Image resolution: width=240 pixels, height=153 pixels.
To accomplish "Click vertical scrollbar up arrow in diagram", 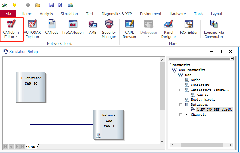I will [162, 60].
